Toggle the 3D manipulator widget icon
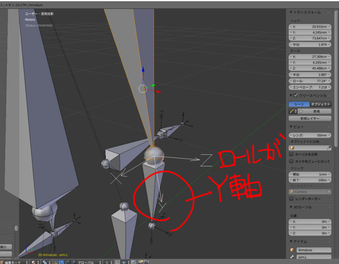The image size is (339, 264). [56, 262]
